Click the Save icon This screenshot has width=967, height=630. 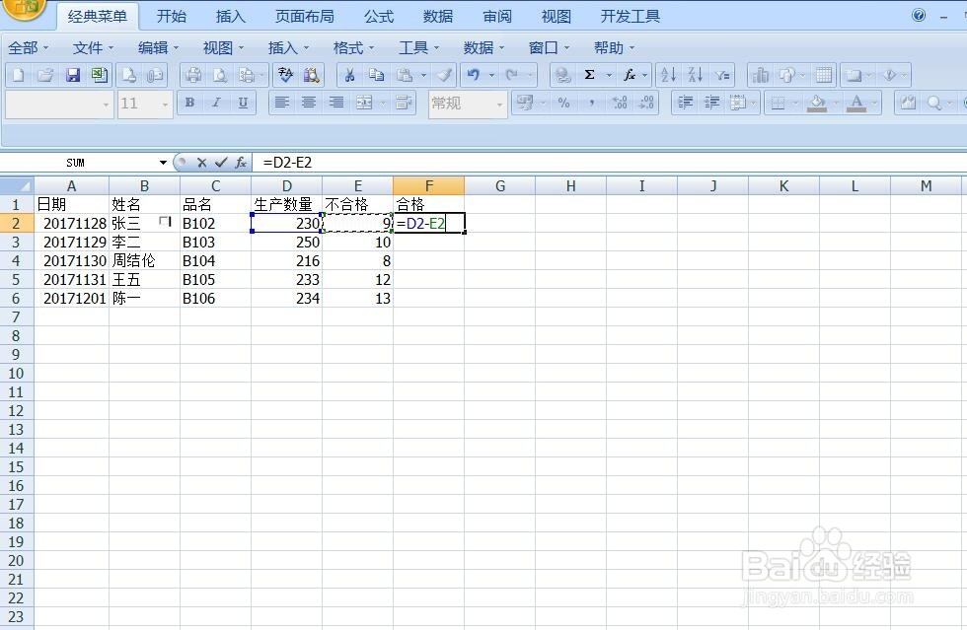coord(73,74)
